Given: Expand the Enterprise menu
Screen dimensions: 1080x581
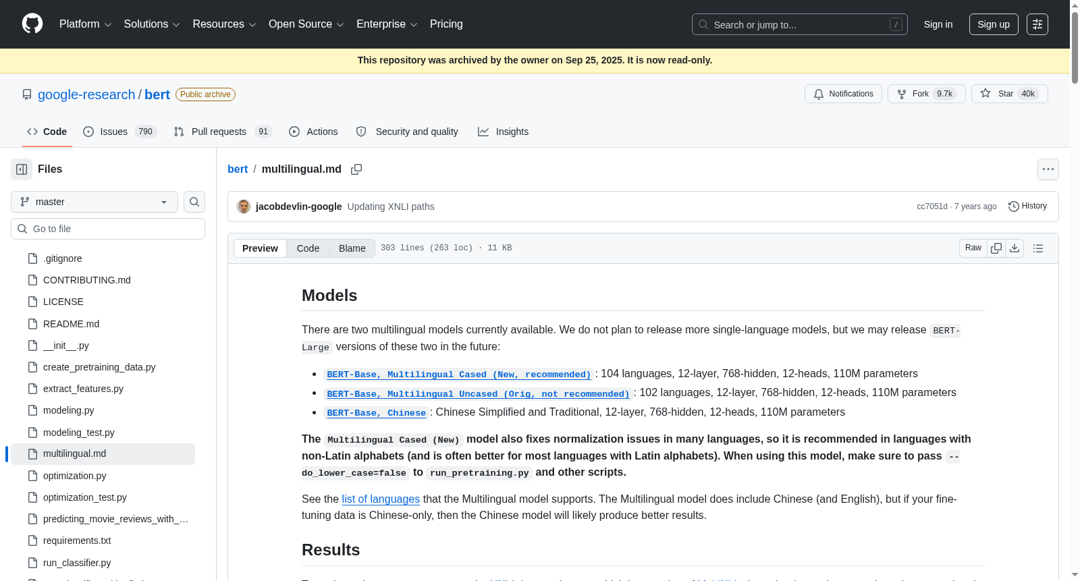Looking at the screenshot, I should 387,24.
